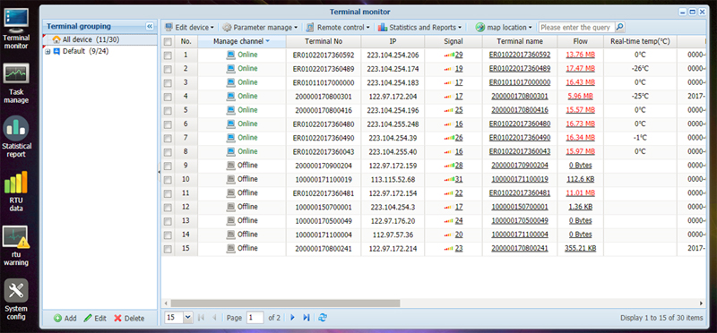Image resolution: width=717 pixels, height=333 pixels.
Task: Collapse the Terminal grouping panel
Action: (150, 27)
